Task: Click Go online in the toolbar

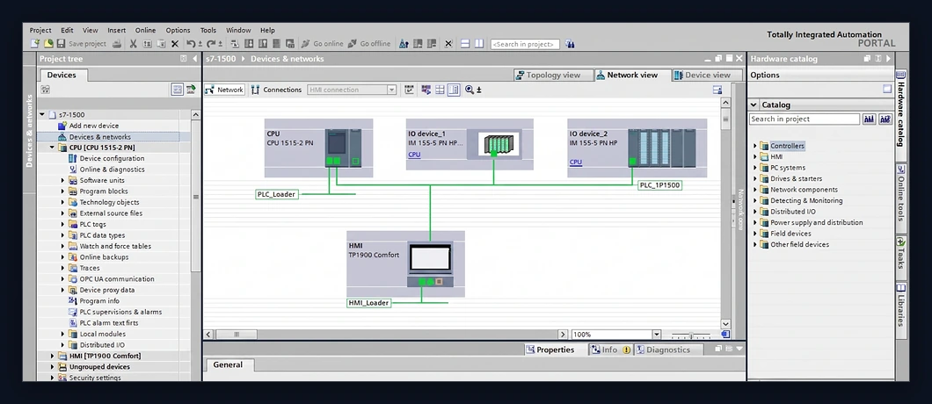Action: point(322,43)
